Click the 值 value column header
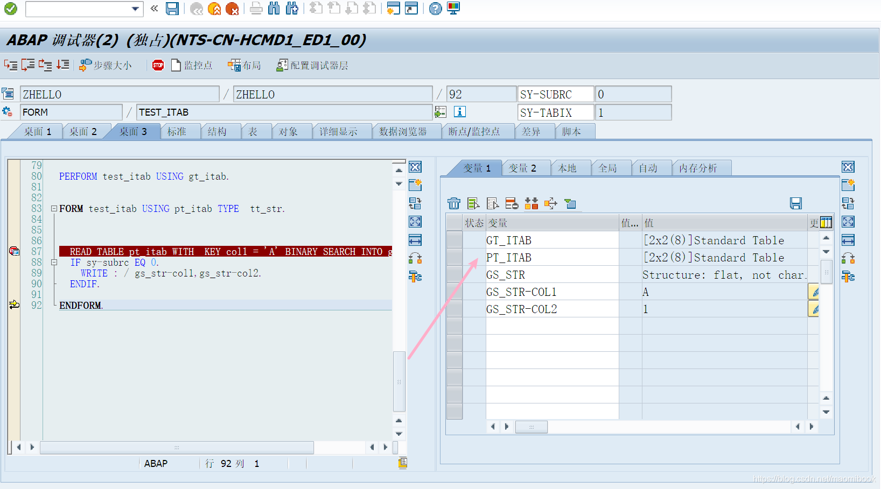 [x=725, y=223]
